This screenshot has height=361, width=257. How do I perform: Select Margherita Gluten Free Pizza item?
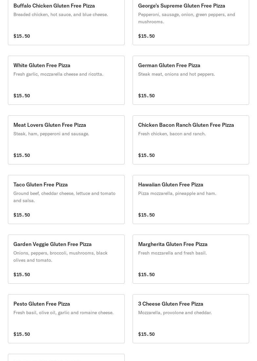click(191, 259)
